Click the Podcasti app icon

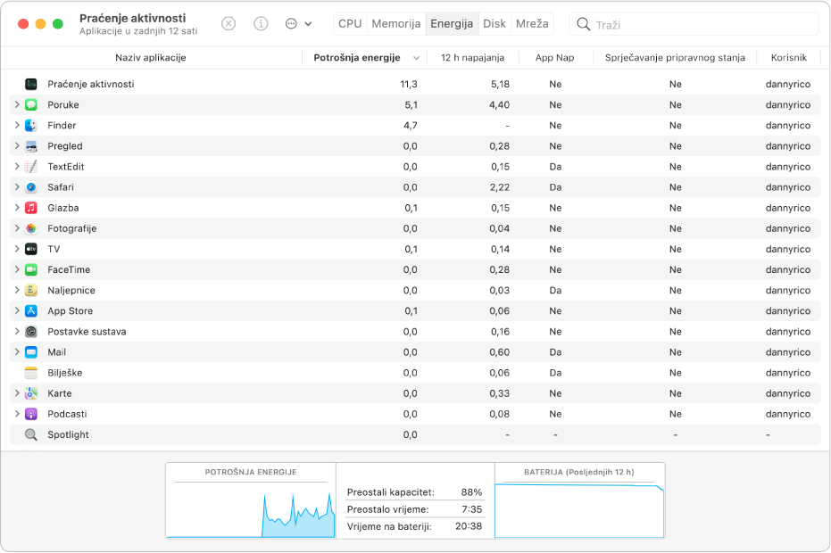pyautogui.click(x=31, y=414)
